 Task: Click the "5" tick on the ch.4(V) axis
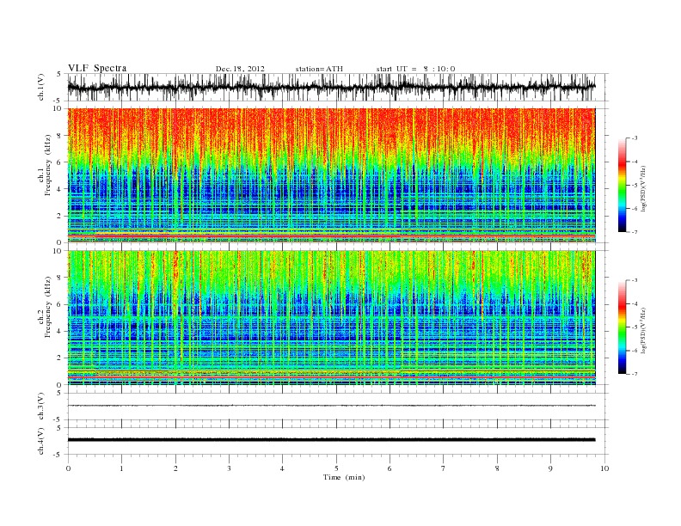(59, 428)
